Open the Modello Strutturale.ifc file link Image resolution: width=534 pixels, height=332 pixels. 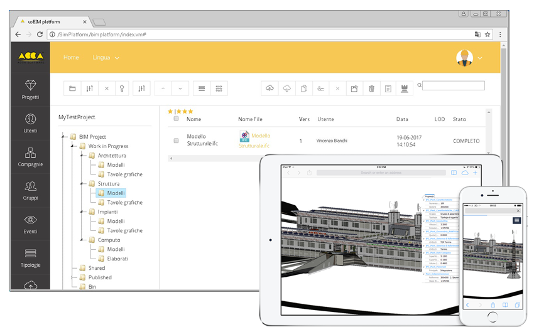coord(254,141)
